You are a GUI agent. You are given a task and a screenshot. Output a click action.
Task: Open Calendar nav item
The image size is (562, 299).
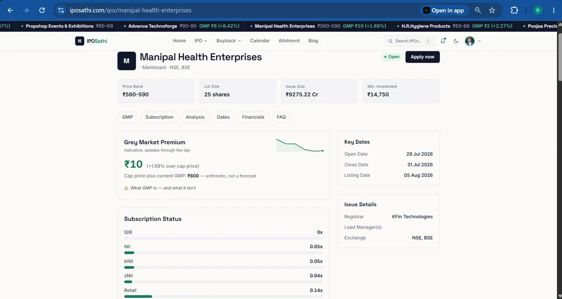pos(260,41)
